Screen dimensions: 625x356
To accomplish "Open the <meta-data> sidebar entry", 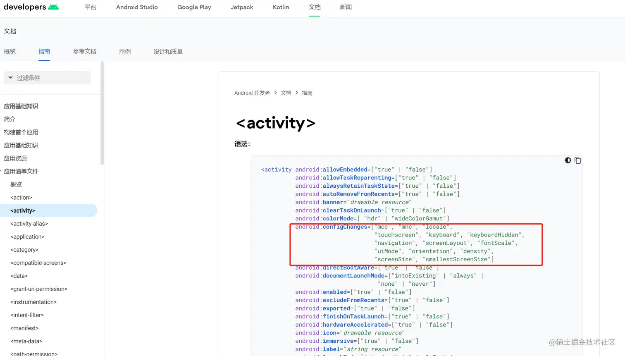I will click(x=26, y=342).
